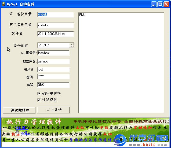
Task: Minimize the MySql 自动备份 window
Action: pos(154,4)
